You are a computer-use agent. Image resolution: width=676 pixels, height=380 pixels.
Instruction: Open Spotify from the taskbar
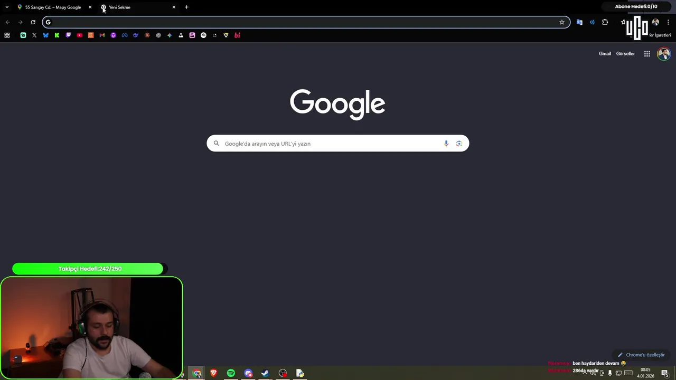click(231, 373)
